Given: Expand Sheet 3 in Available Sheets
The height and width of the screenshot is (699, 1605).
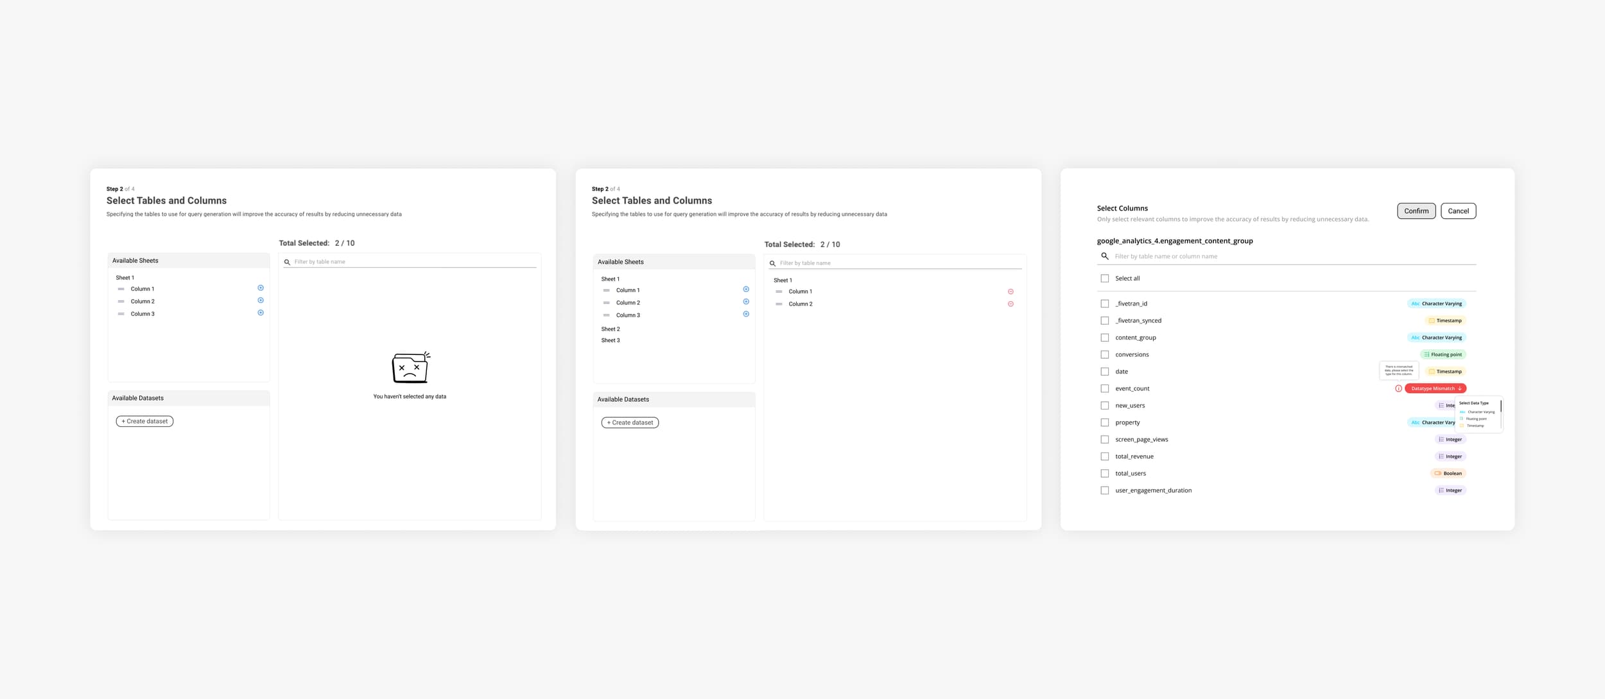Looking at the screenshot, I should (x=611, y=340).
